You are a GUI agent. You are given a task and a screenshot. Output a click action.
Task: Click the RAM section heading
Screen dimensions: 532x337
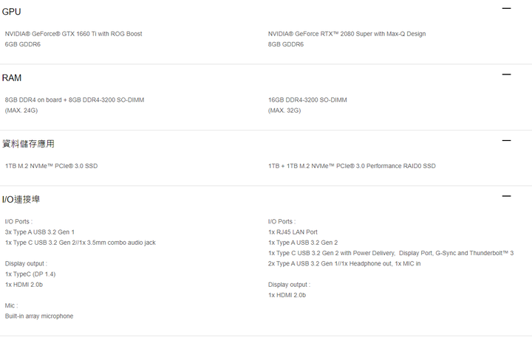pyautogui.click(x=12, y=78)
